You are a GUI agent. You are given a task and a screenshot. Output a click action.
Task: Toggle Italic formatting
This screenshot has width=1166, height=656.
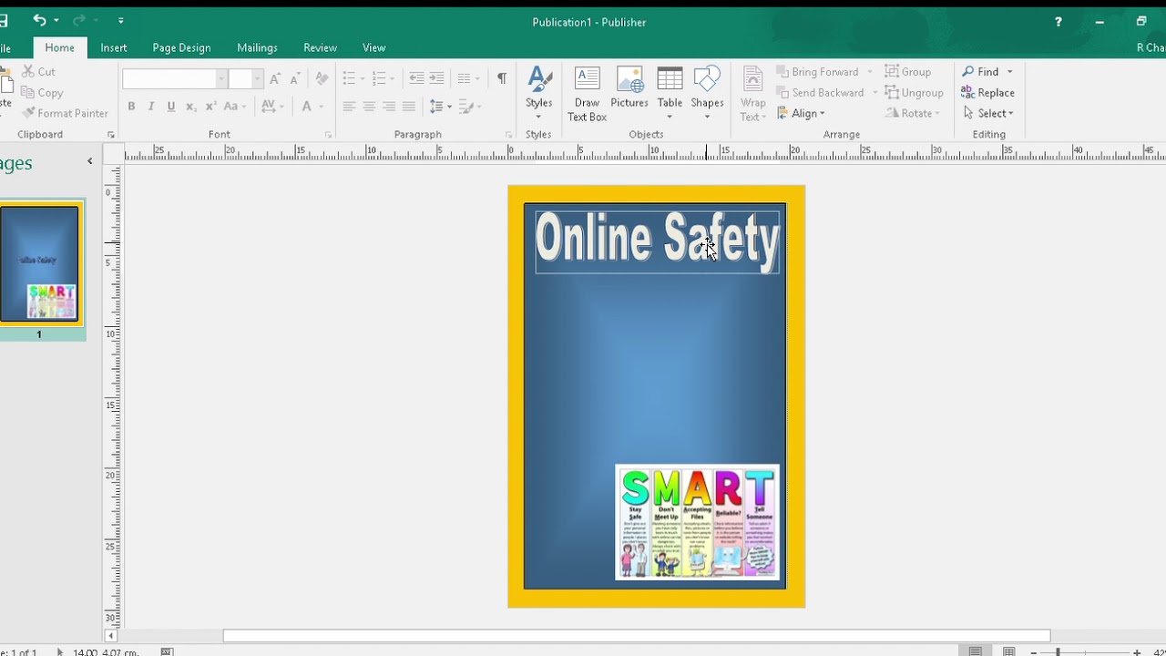[x=151, y=107]
